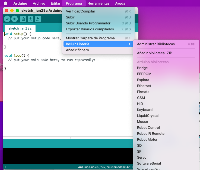The height and width of the screenshot is (170, 200).
Task: Click the black console output area
Action: [68, 156]
